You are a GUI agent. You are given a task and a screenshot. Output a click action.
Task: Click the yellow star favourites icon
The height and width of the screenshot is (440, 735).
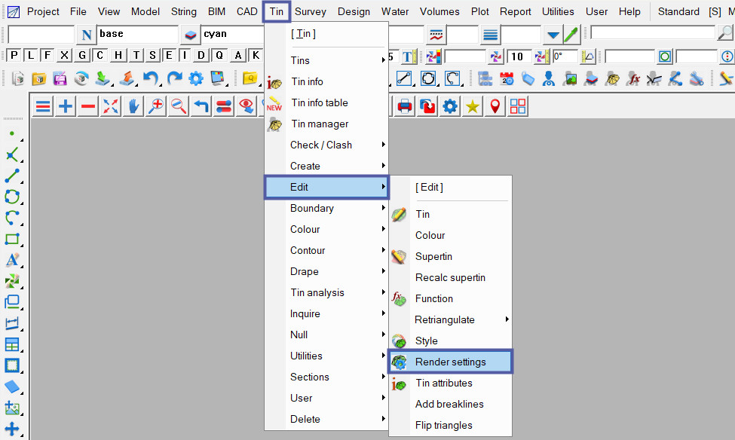[x=473, y=106]
